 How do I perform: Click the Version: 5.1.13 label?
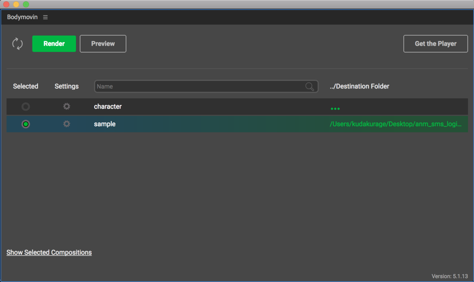pyautogui.click(x=449, y=276)
